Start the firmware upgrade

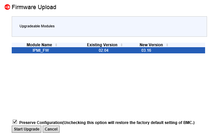coord(26,129)
